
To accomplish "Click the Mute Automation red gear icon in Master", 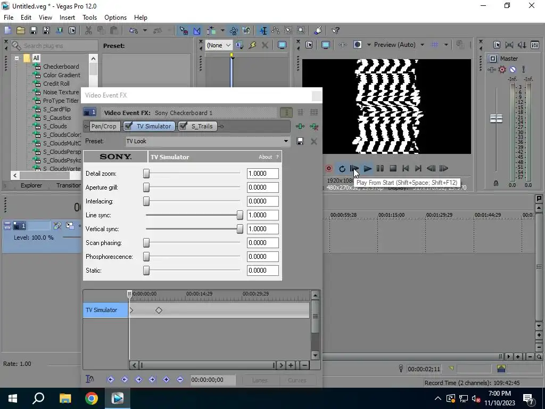I will [502, 70].
